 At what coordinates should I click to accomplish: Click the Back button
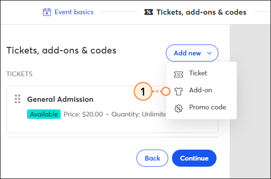click(x=152, y=158)
